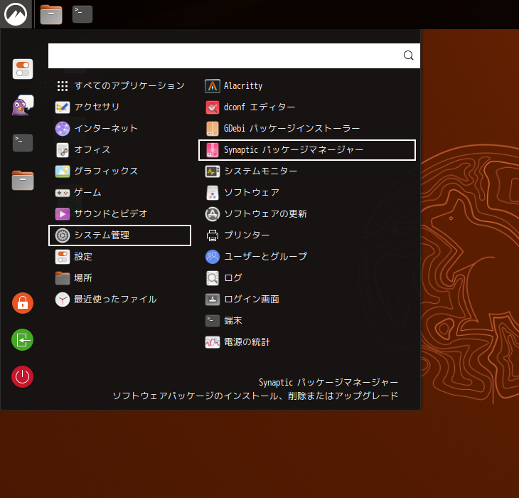Select サウンドとビデオ category
The image size is (519, 498).
pos(120,214)
